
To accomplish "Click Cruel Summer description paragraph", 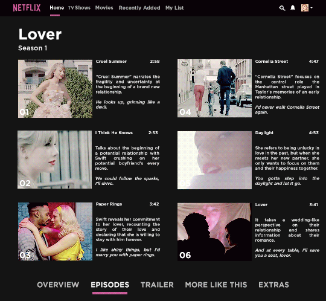I will [x=127, y=84].
